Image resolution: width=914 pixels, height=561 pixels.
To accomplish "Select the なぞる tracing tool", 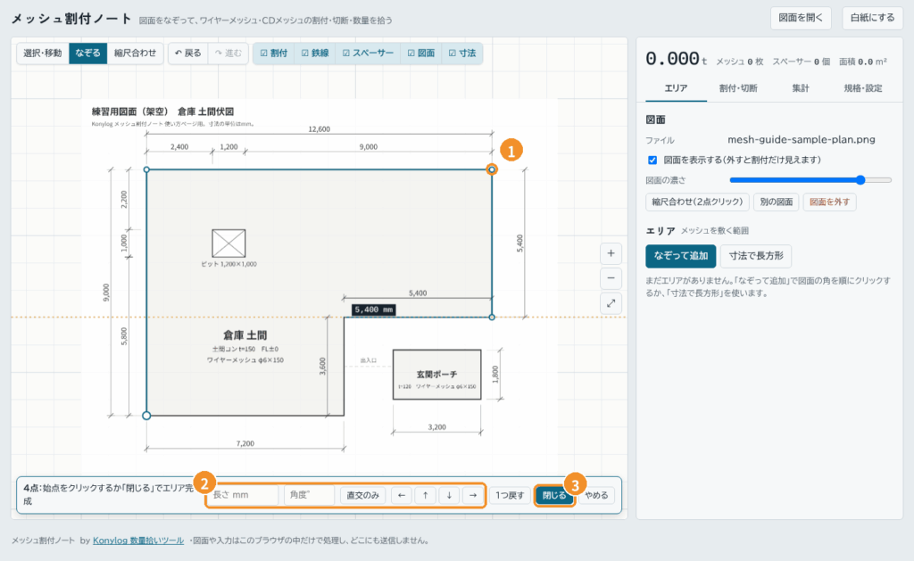I will pyautogui.click(x=88, y=53).
